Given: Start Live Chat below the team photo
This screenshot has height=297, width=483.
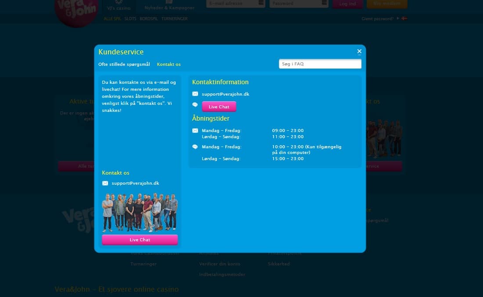Looking at the screenshot, I should (140, 240).
